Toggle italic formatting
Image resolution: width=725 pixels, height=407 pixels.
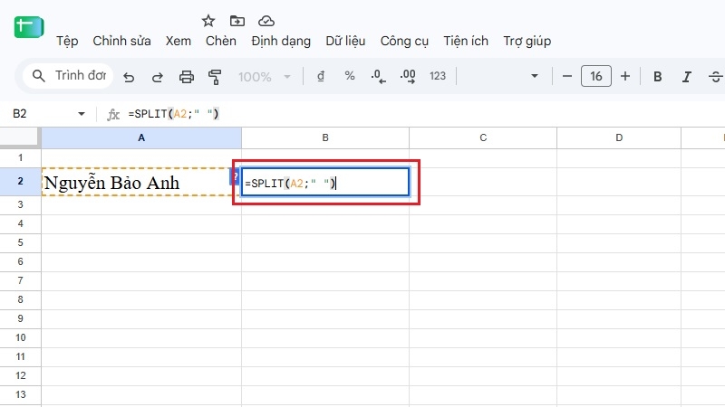687,77
